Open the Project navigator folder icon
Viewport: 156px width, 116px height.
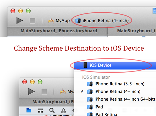(29, 110)
